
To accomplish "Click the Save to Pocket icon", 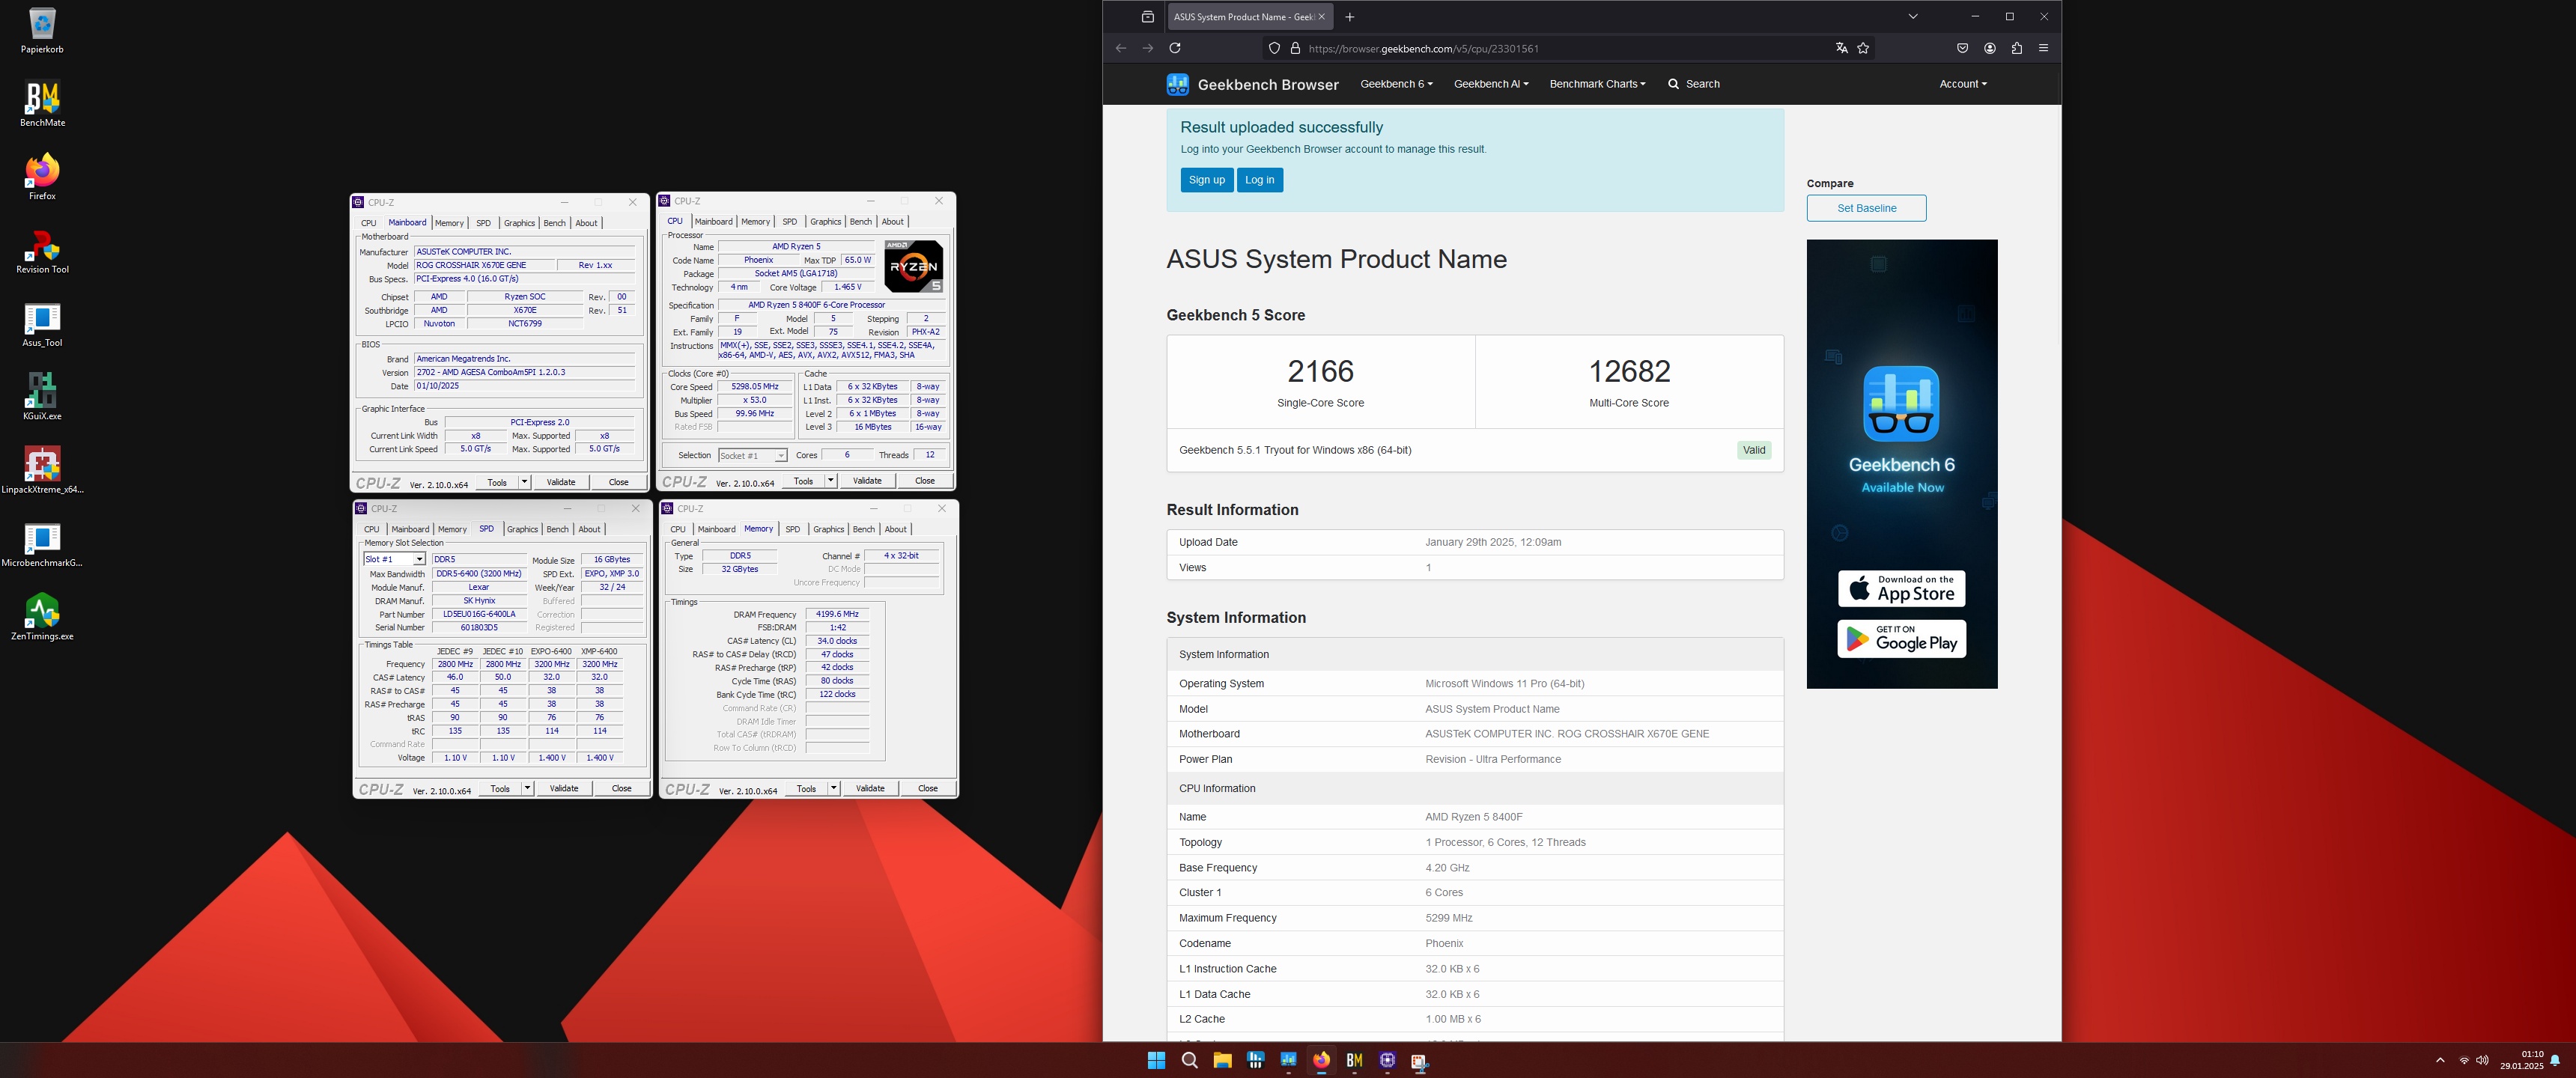I will click(1962, 48).
